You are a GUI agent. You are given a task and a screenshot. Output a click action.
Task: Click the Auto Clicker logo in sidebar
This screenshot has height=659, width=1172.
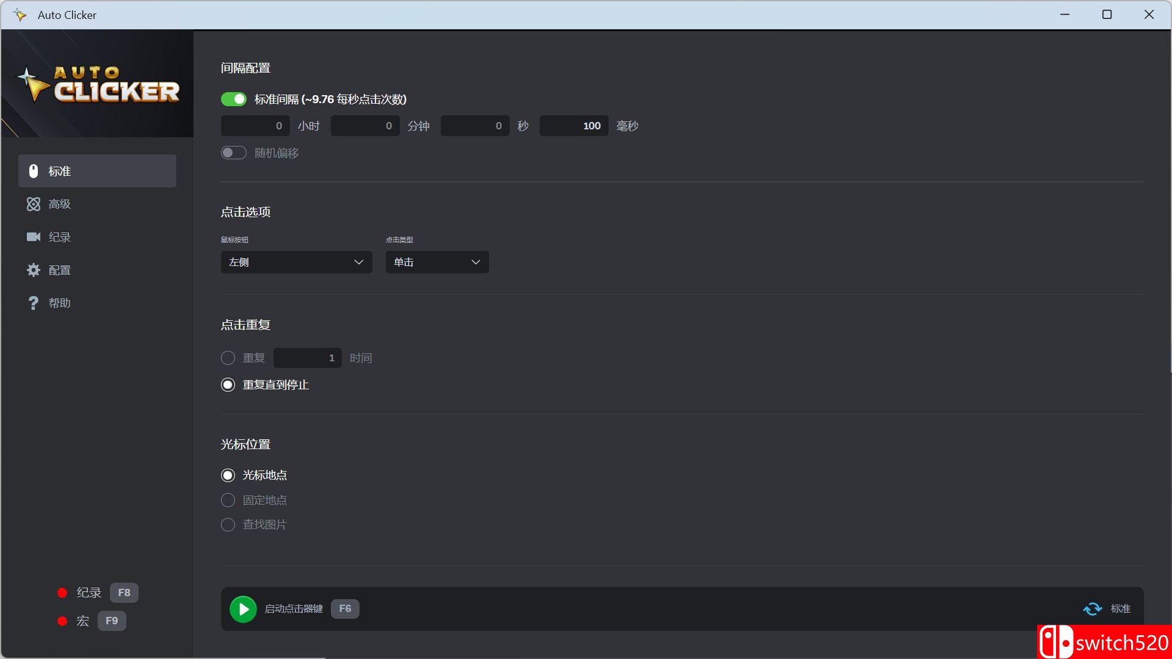click(x=98, y=85)
